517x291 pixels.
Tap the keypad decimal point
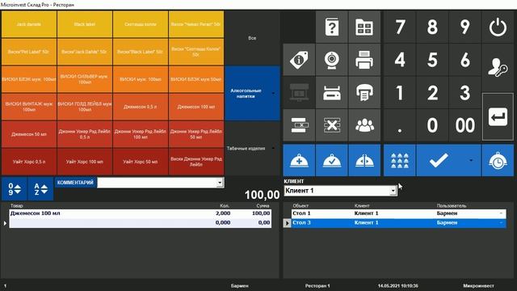coord(400,125)
